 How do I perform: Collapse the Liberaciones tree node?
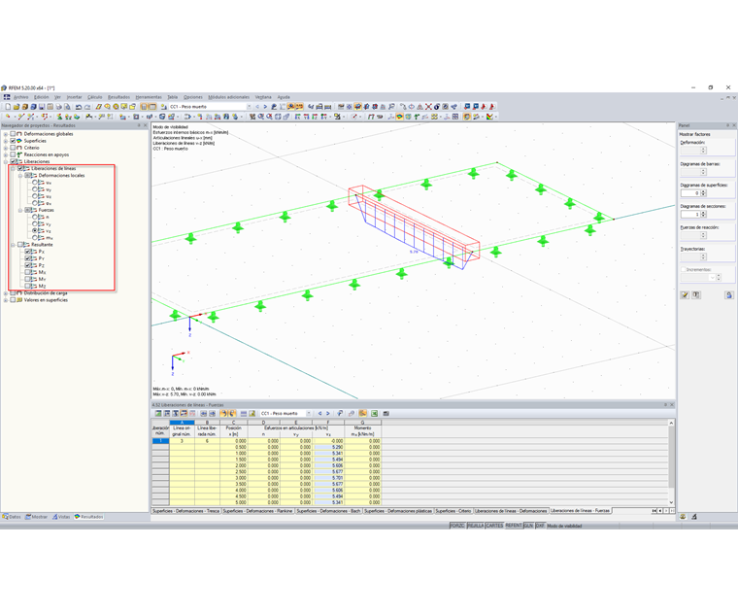(6, 161)
